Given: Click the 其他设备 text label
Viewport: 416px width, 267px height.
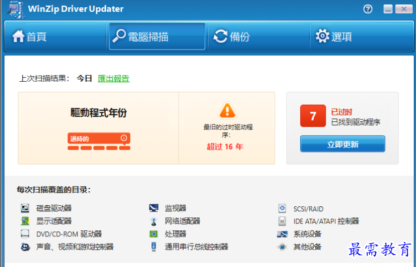Looking at the screenshot, I should pyautogui.click(x=307, y=247).
